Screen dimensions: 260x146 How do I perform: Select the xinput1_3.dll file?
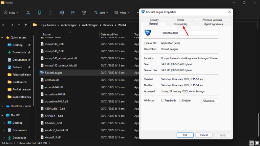pyautogui.click(x=52, y=138)
